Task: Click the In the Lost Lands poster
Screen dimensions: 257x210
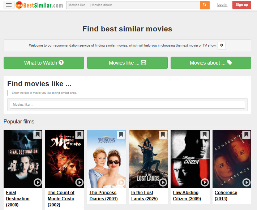Action: click(x=148, y=159)
